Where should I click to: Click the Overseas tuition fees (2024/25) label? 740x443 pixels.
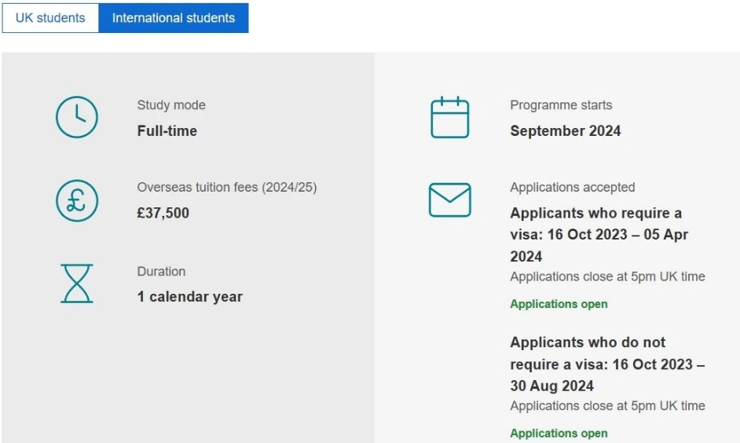(x=227, y=187)
